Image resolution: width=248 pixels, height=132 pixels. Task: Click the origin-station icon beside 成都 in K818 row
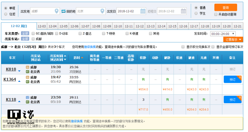tap(28, 67)
